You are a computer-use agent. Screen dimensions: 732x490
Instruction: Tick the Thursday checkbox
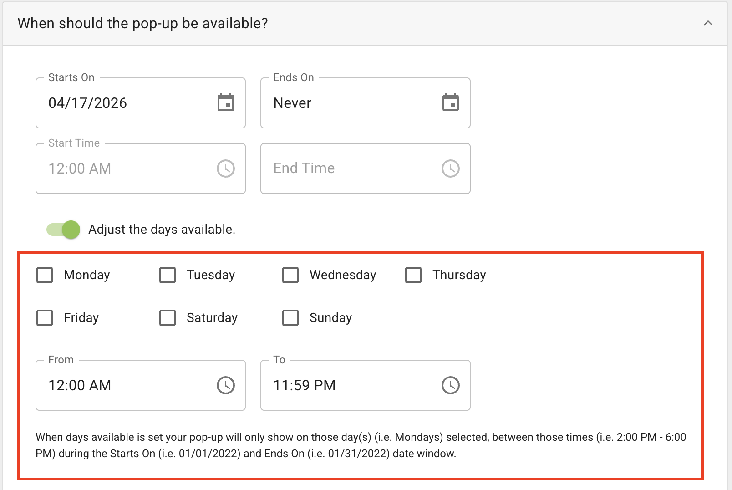(413, 275)
